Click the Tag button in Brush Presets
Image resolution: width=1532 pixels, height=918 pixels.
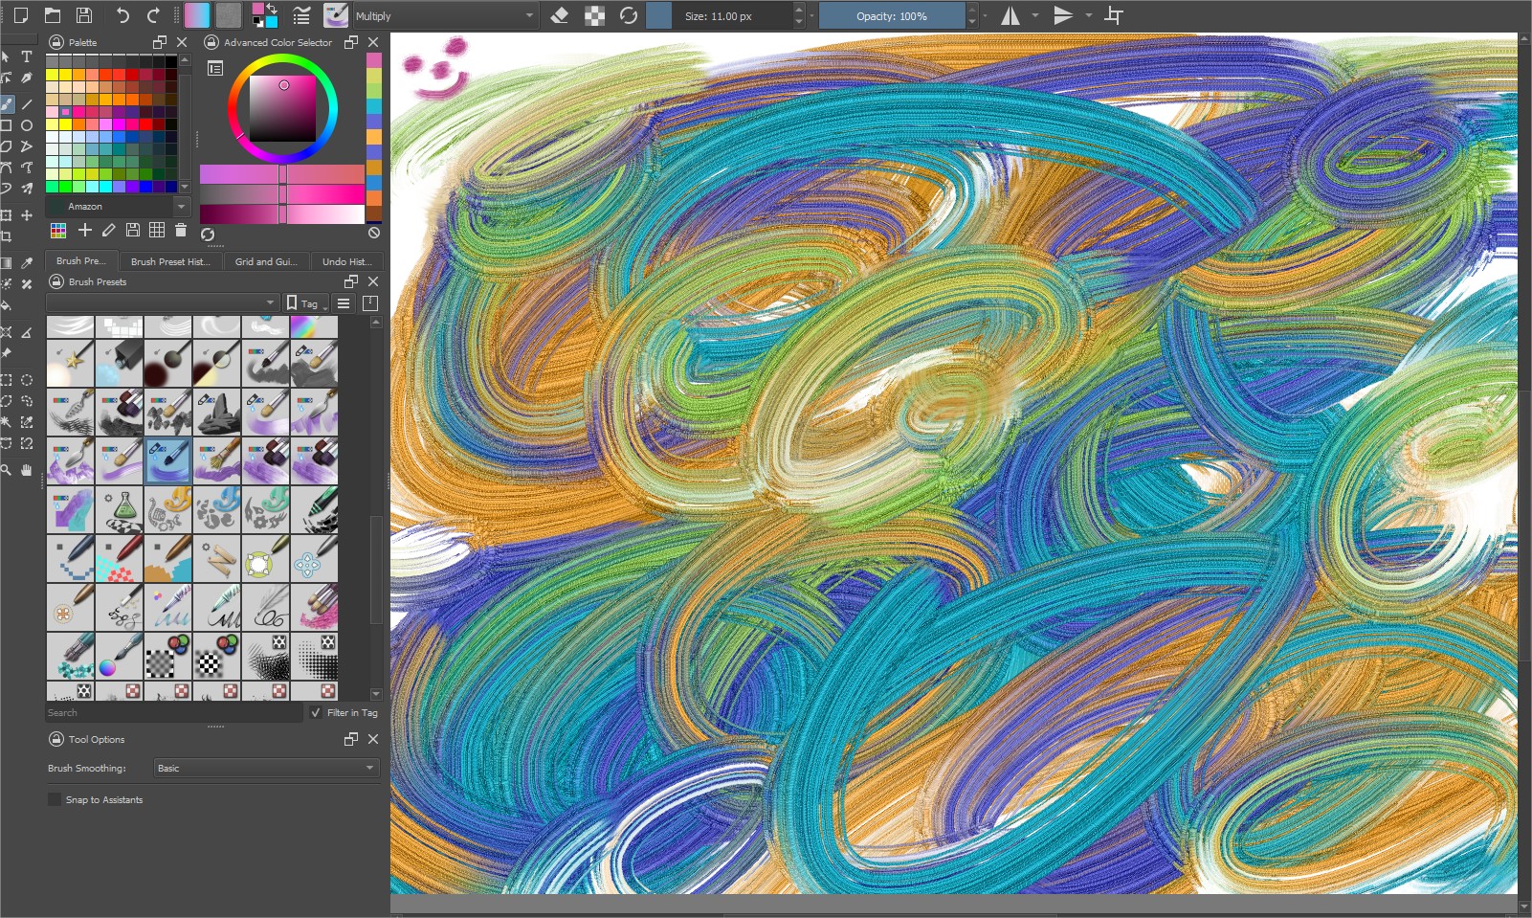point(303,302)
